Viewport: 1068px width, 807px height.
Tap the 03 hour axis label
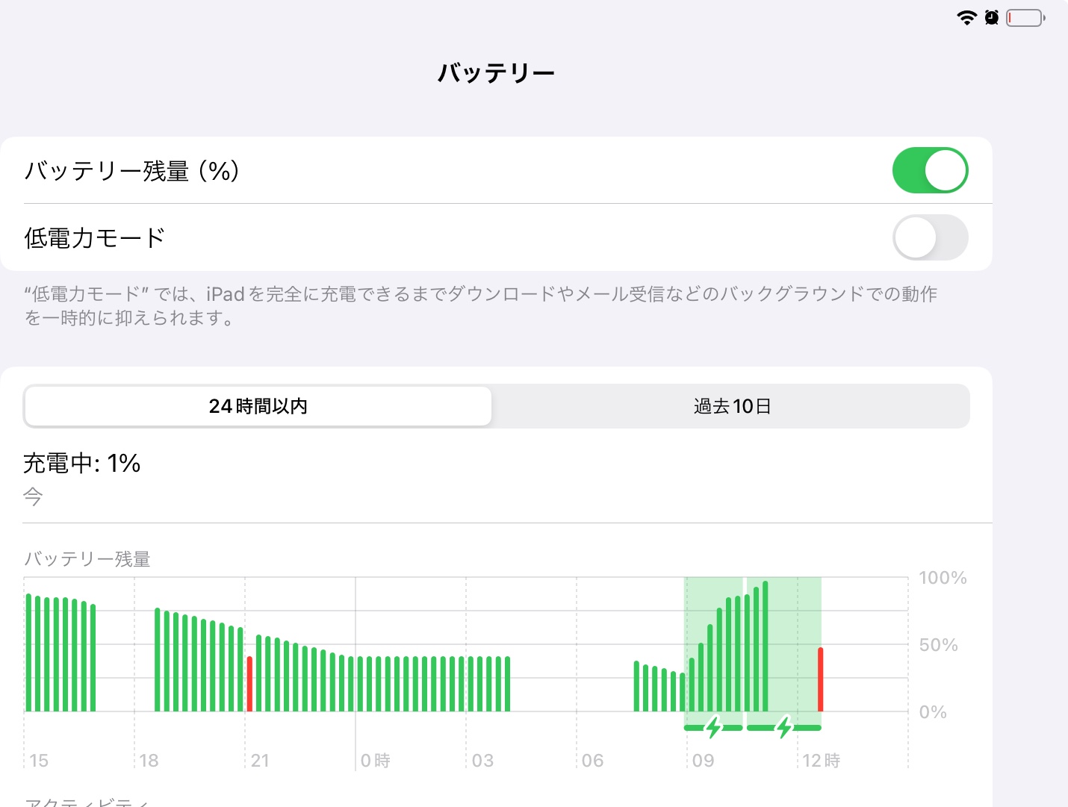point(482,761)
